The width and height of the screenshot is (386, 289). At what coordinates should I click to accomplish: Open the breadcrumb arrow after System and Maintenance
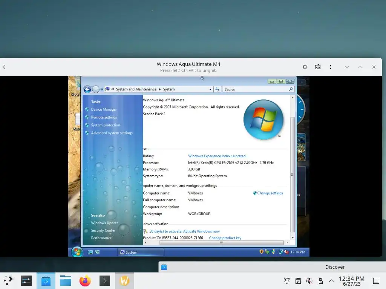[160, 89]
